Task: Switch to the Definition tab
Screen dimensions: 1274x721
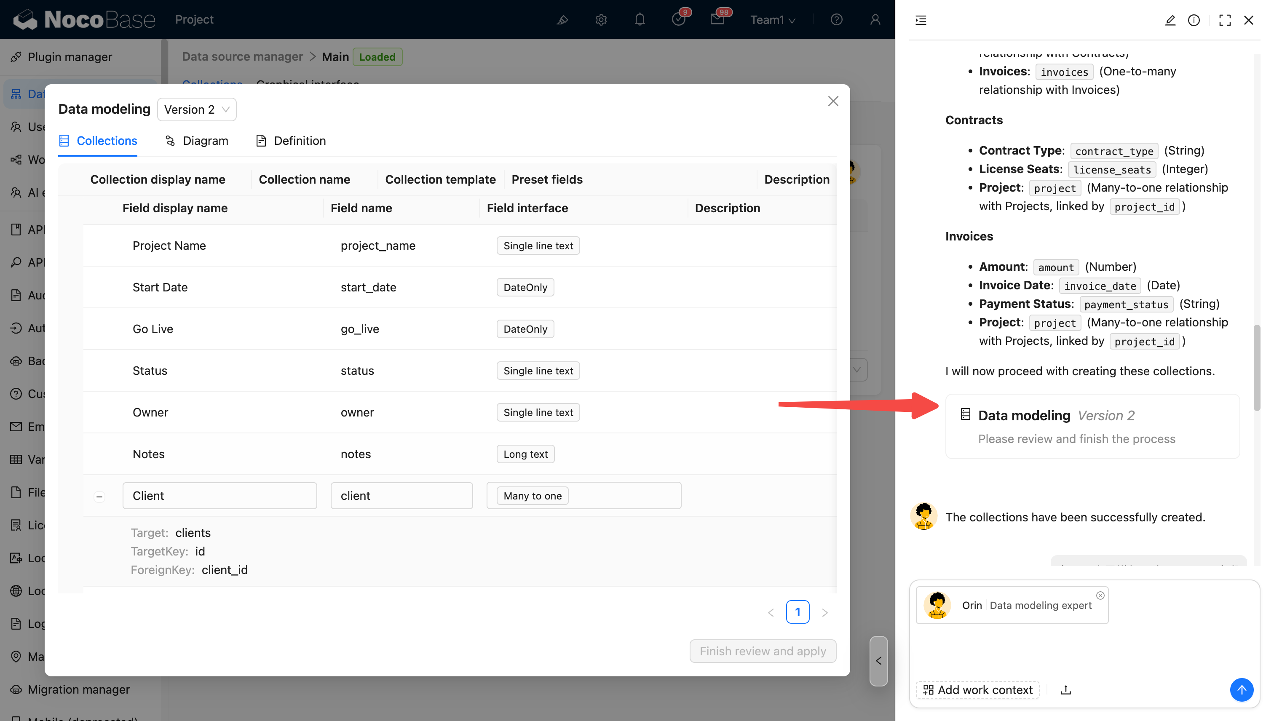Action: pyautogui.click(x=291, y=141)
